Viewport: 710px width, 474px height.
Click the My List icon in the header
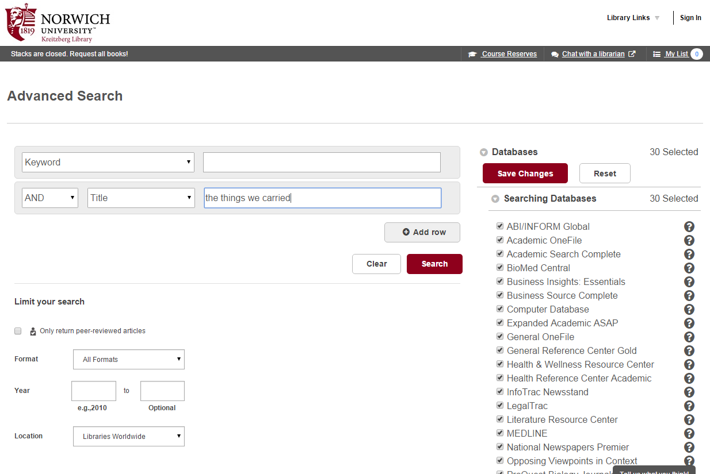pyautogui.click(x=657, y=53)
